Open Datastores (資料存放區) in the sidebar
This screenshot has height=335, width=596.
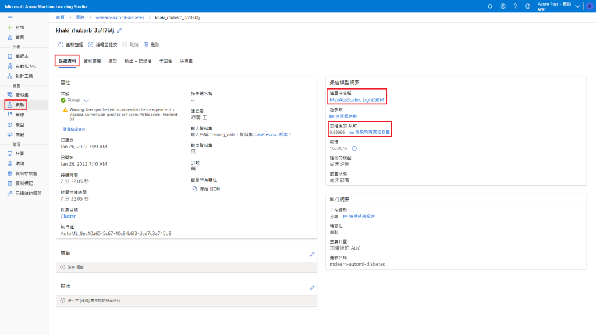pyautogui.click(x=23, y=173)
